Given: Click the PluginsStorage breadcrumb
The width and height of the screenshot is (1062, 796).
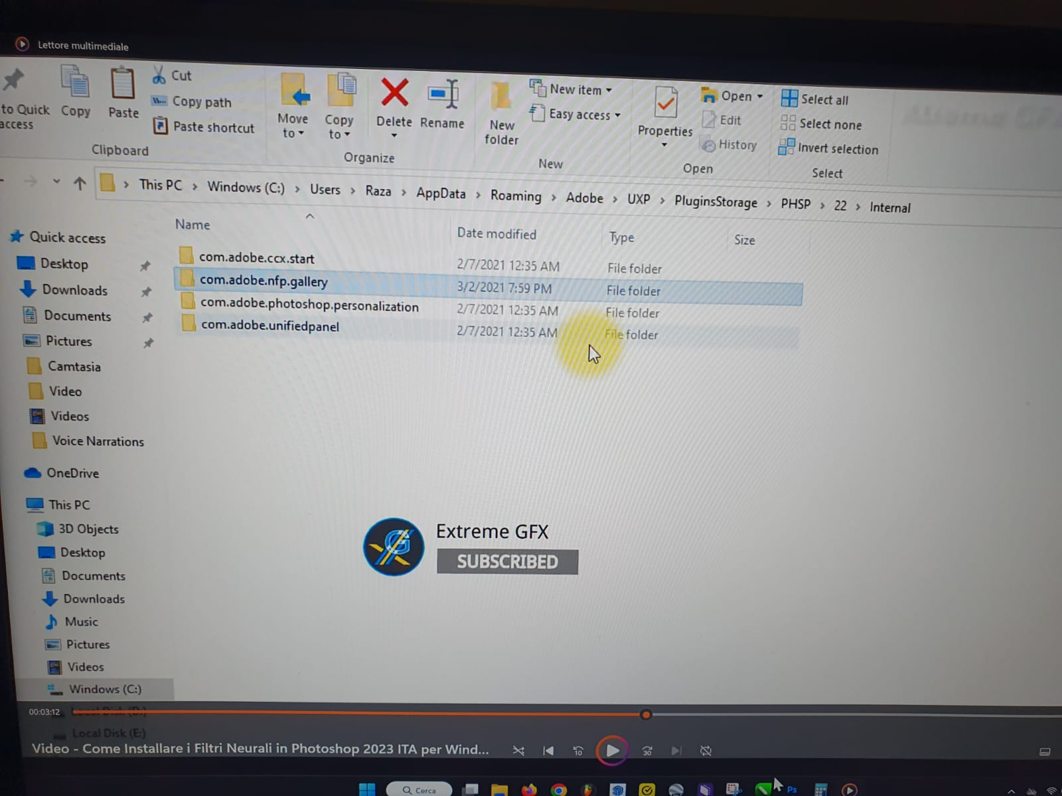Looking at the screenshot, I should [x=716, y=202].
